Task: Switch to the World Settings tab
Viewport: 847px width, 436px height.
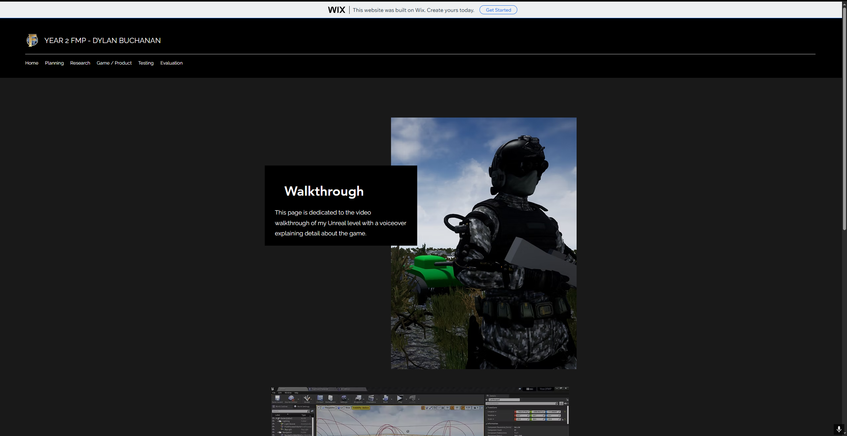Action: (x=302, y=407)
